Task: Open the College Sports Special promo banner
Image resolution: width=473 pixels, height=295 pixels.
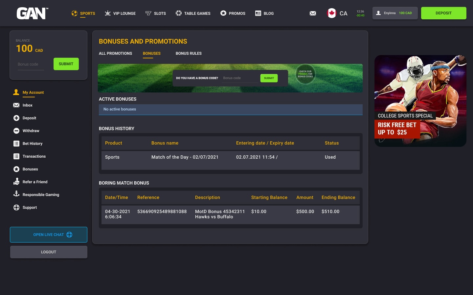Action: [420, 101]
